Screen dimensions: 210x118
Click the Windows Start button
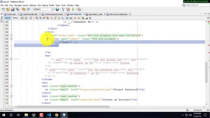click(x=4, y=115)
